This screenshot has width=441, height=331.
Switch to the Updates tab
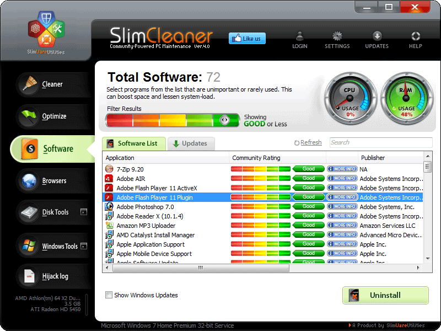point(191,142)
